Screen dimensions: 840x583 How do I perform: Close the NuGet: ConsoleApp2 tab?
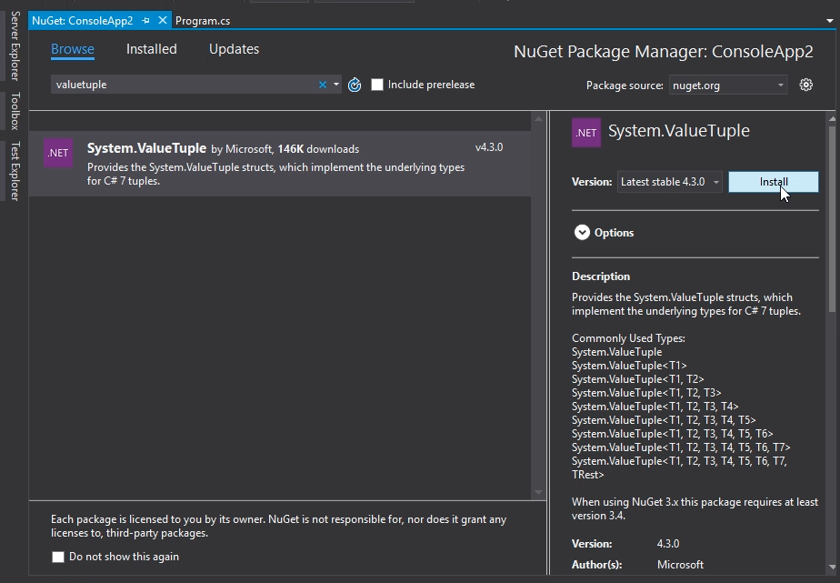tap(163, 20)
